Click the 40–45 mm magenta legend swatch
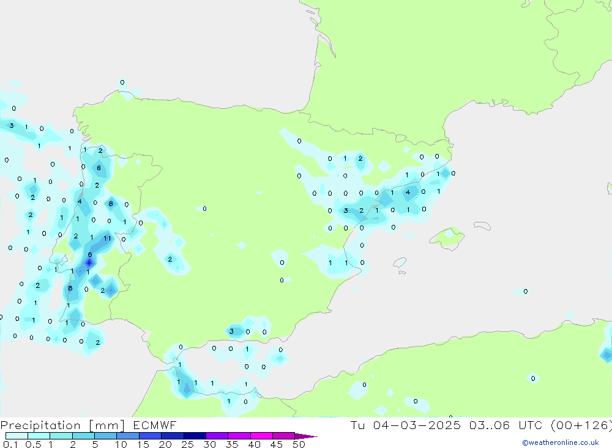This screenshot has width=612, height=448. click(261, 436)
